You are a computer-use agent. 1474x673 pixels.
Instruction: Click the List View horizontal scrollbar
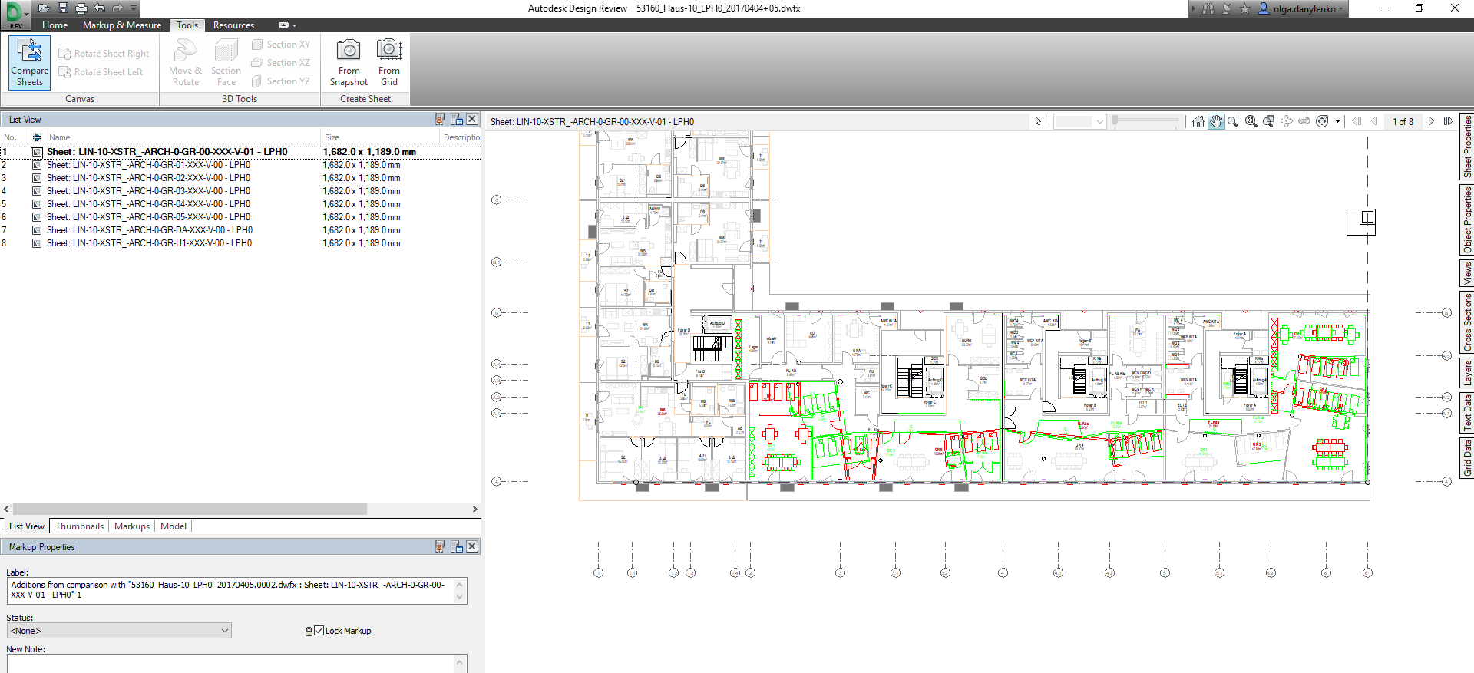click(190, 510)
